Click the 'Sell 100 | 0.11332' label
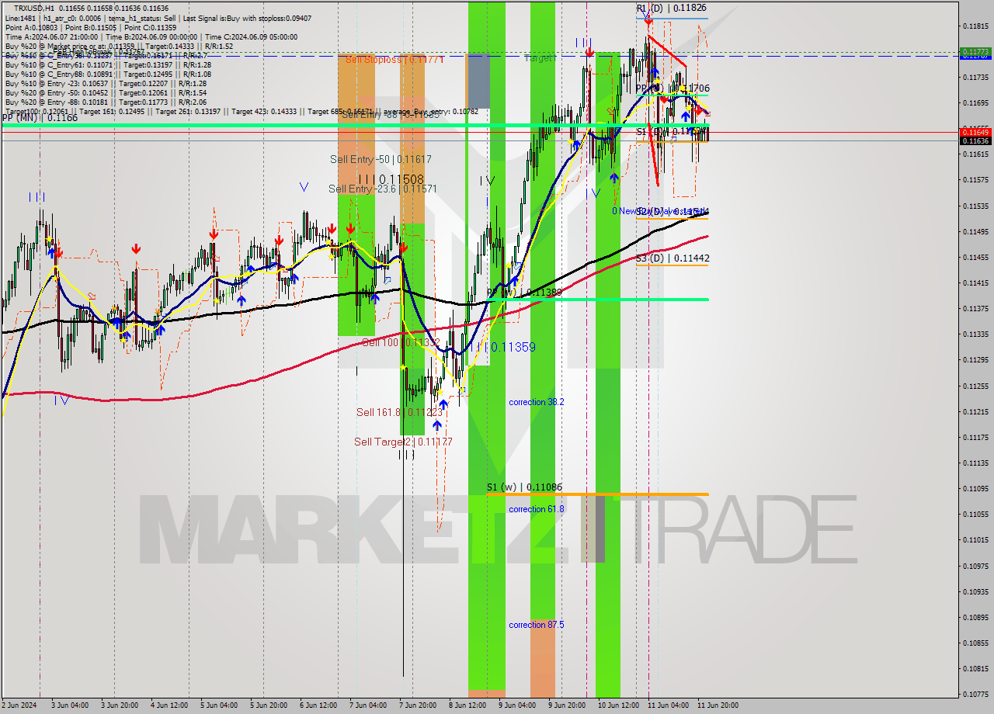The height and width of the screenshot is (714, 994). pos(401,342)
